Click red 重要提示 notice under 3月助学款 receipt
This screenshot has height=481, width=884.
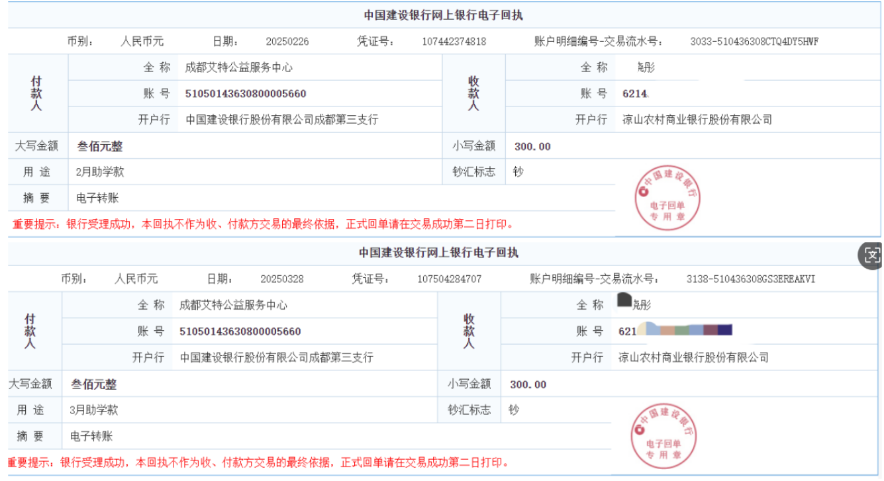tap(259, 462)
